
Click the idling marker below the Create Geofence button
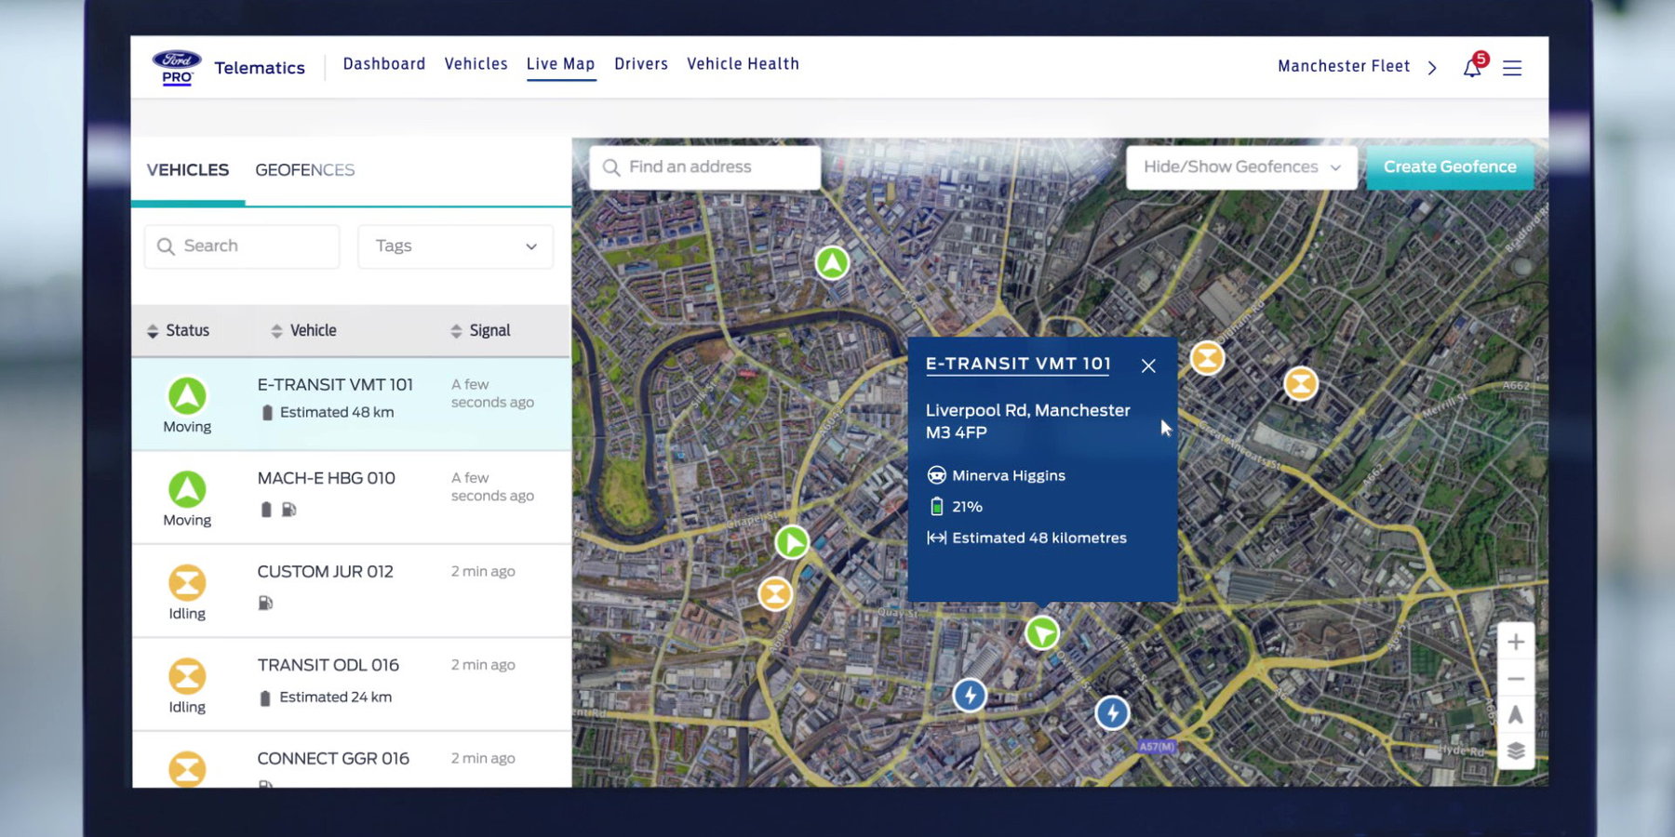point(1301,383)
